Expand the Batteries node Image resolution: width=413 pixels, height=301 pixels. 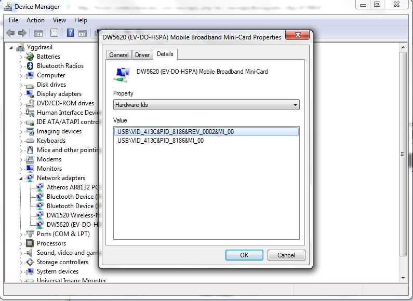click(x=21, y=57)
